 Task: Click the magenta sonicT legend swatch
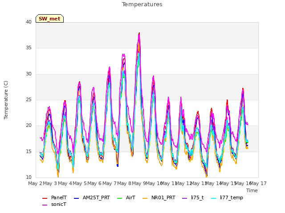pyautogui.click(x=45, y=205)
